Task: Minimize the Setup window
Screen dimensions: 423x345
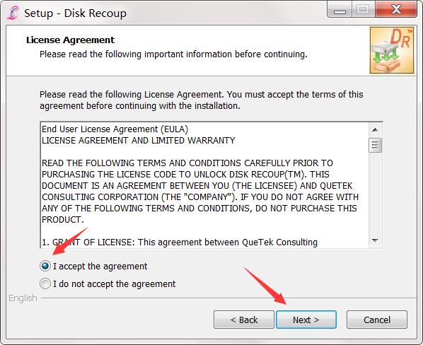Action: click(x=340, y=11)
